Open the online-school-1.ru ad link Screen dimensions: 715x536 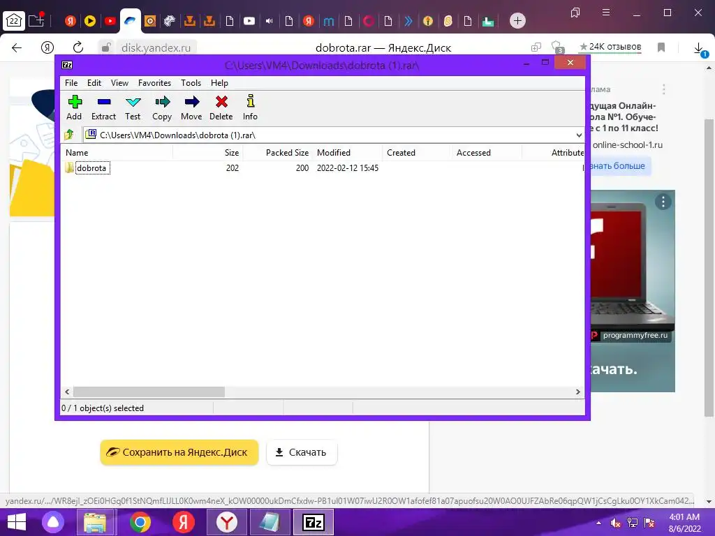tap(627, 145)
